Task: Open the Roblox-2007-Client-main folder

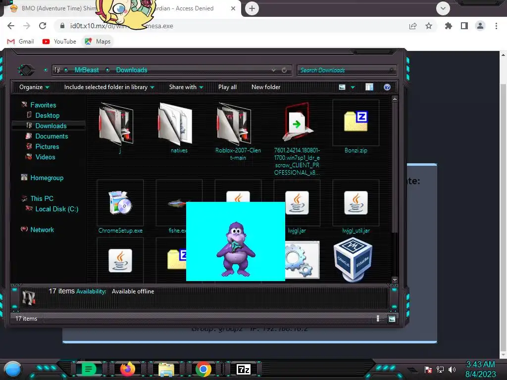Action: [x=238, y=131]
